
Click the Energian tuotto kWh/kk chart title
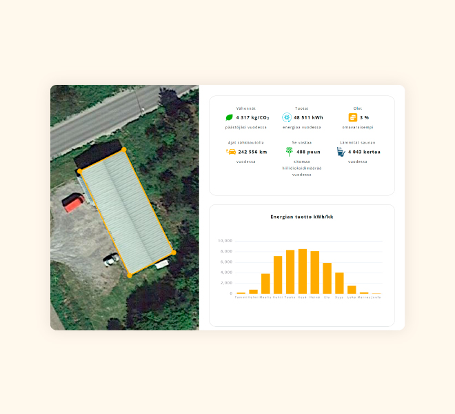(302, 217)
